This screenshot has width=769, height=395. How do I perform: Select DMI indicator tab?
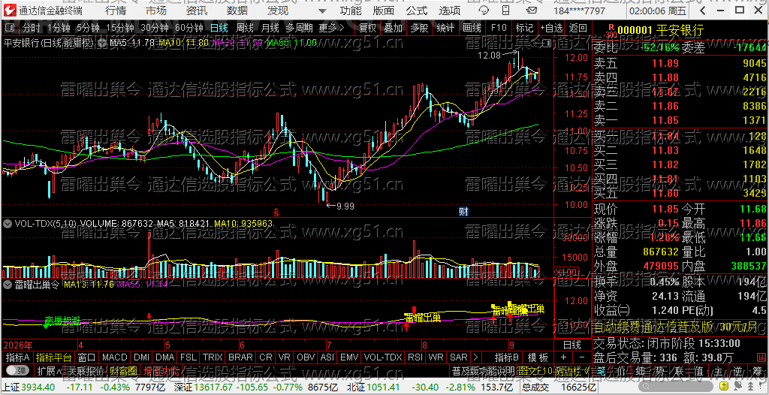click(x=142, y=357)
